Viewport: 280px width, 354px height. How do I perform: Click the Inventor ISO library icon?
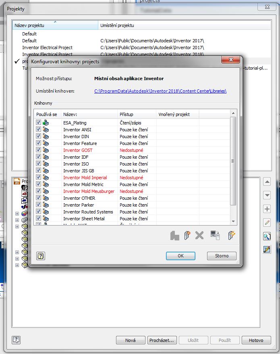pyautogui.click(x=46, y=164)
